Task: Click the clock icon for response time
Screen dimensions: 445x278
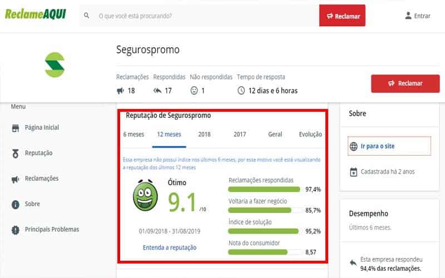Action: click(241, 91)
